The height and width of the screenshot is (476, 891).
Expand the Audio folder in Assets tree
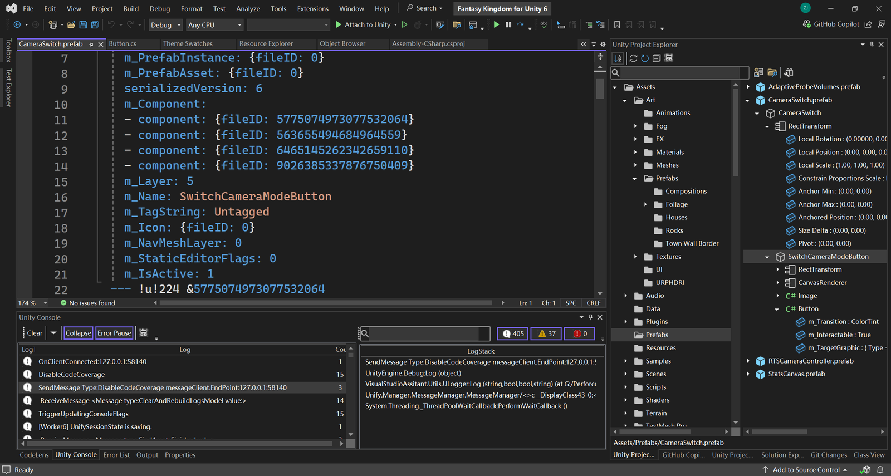[x=625, y=296]
